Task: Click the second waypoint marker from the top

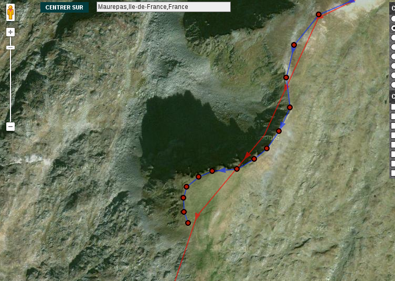Action: coord(294,45)
